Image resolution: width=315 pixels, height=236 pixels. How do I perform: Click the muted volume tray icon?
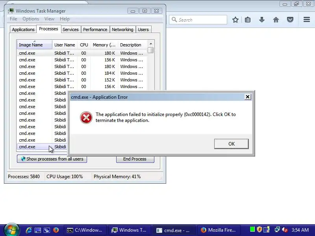[285, 230]
